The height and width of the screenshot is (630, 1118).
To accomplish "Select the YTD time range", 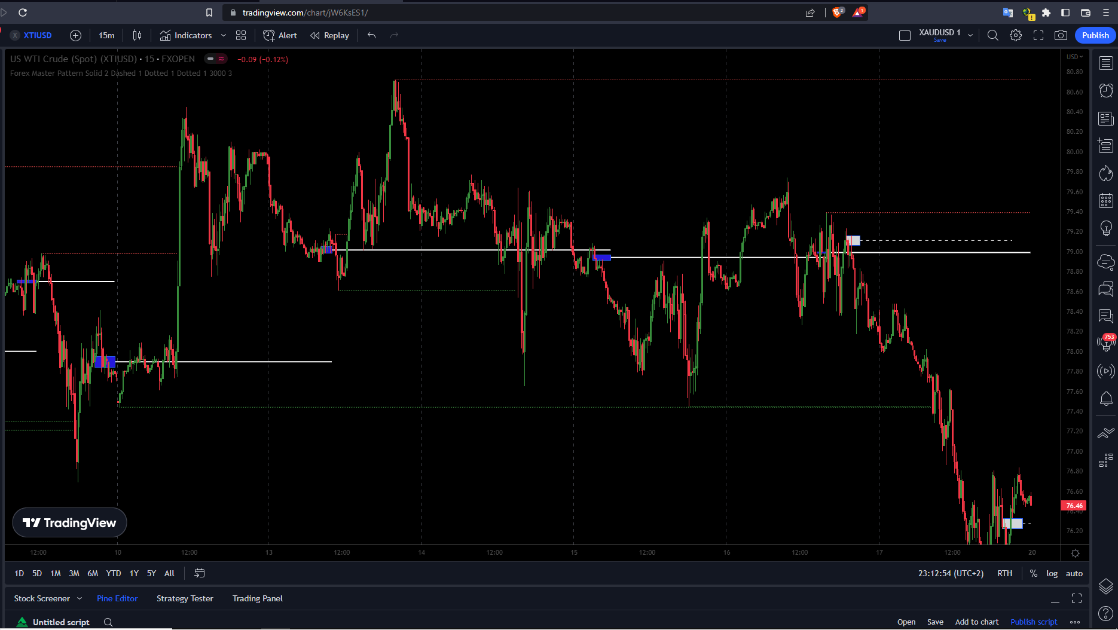I will coord(114,573).
